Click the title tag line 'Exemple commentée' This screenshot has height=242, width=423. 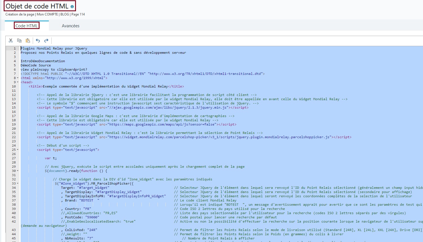tap(106, 86)
